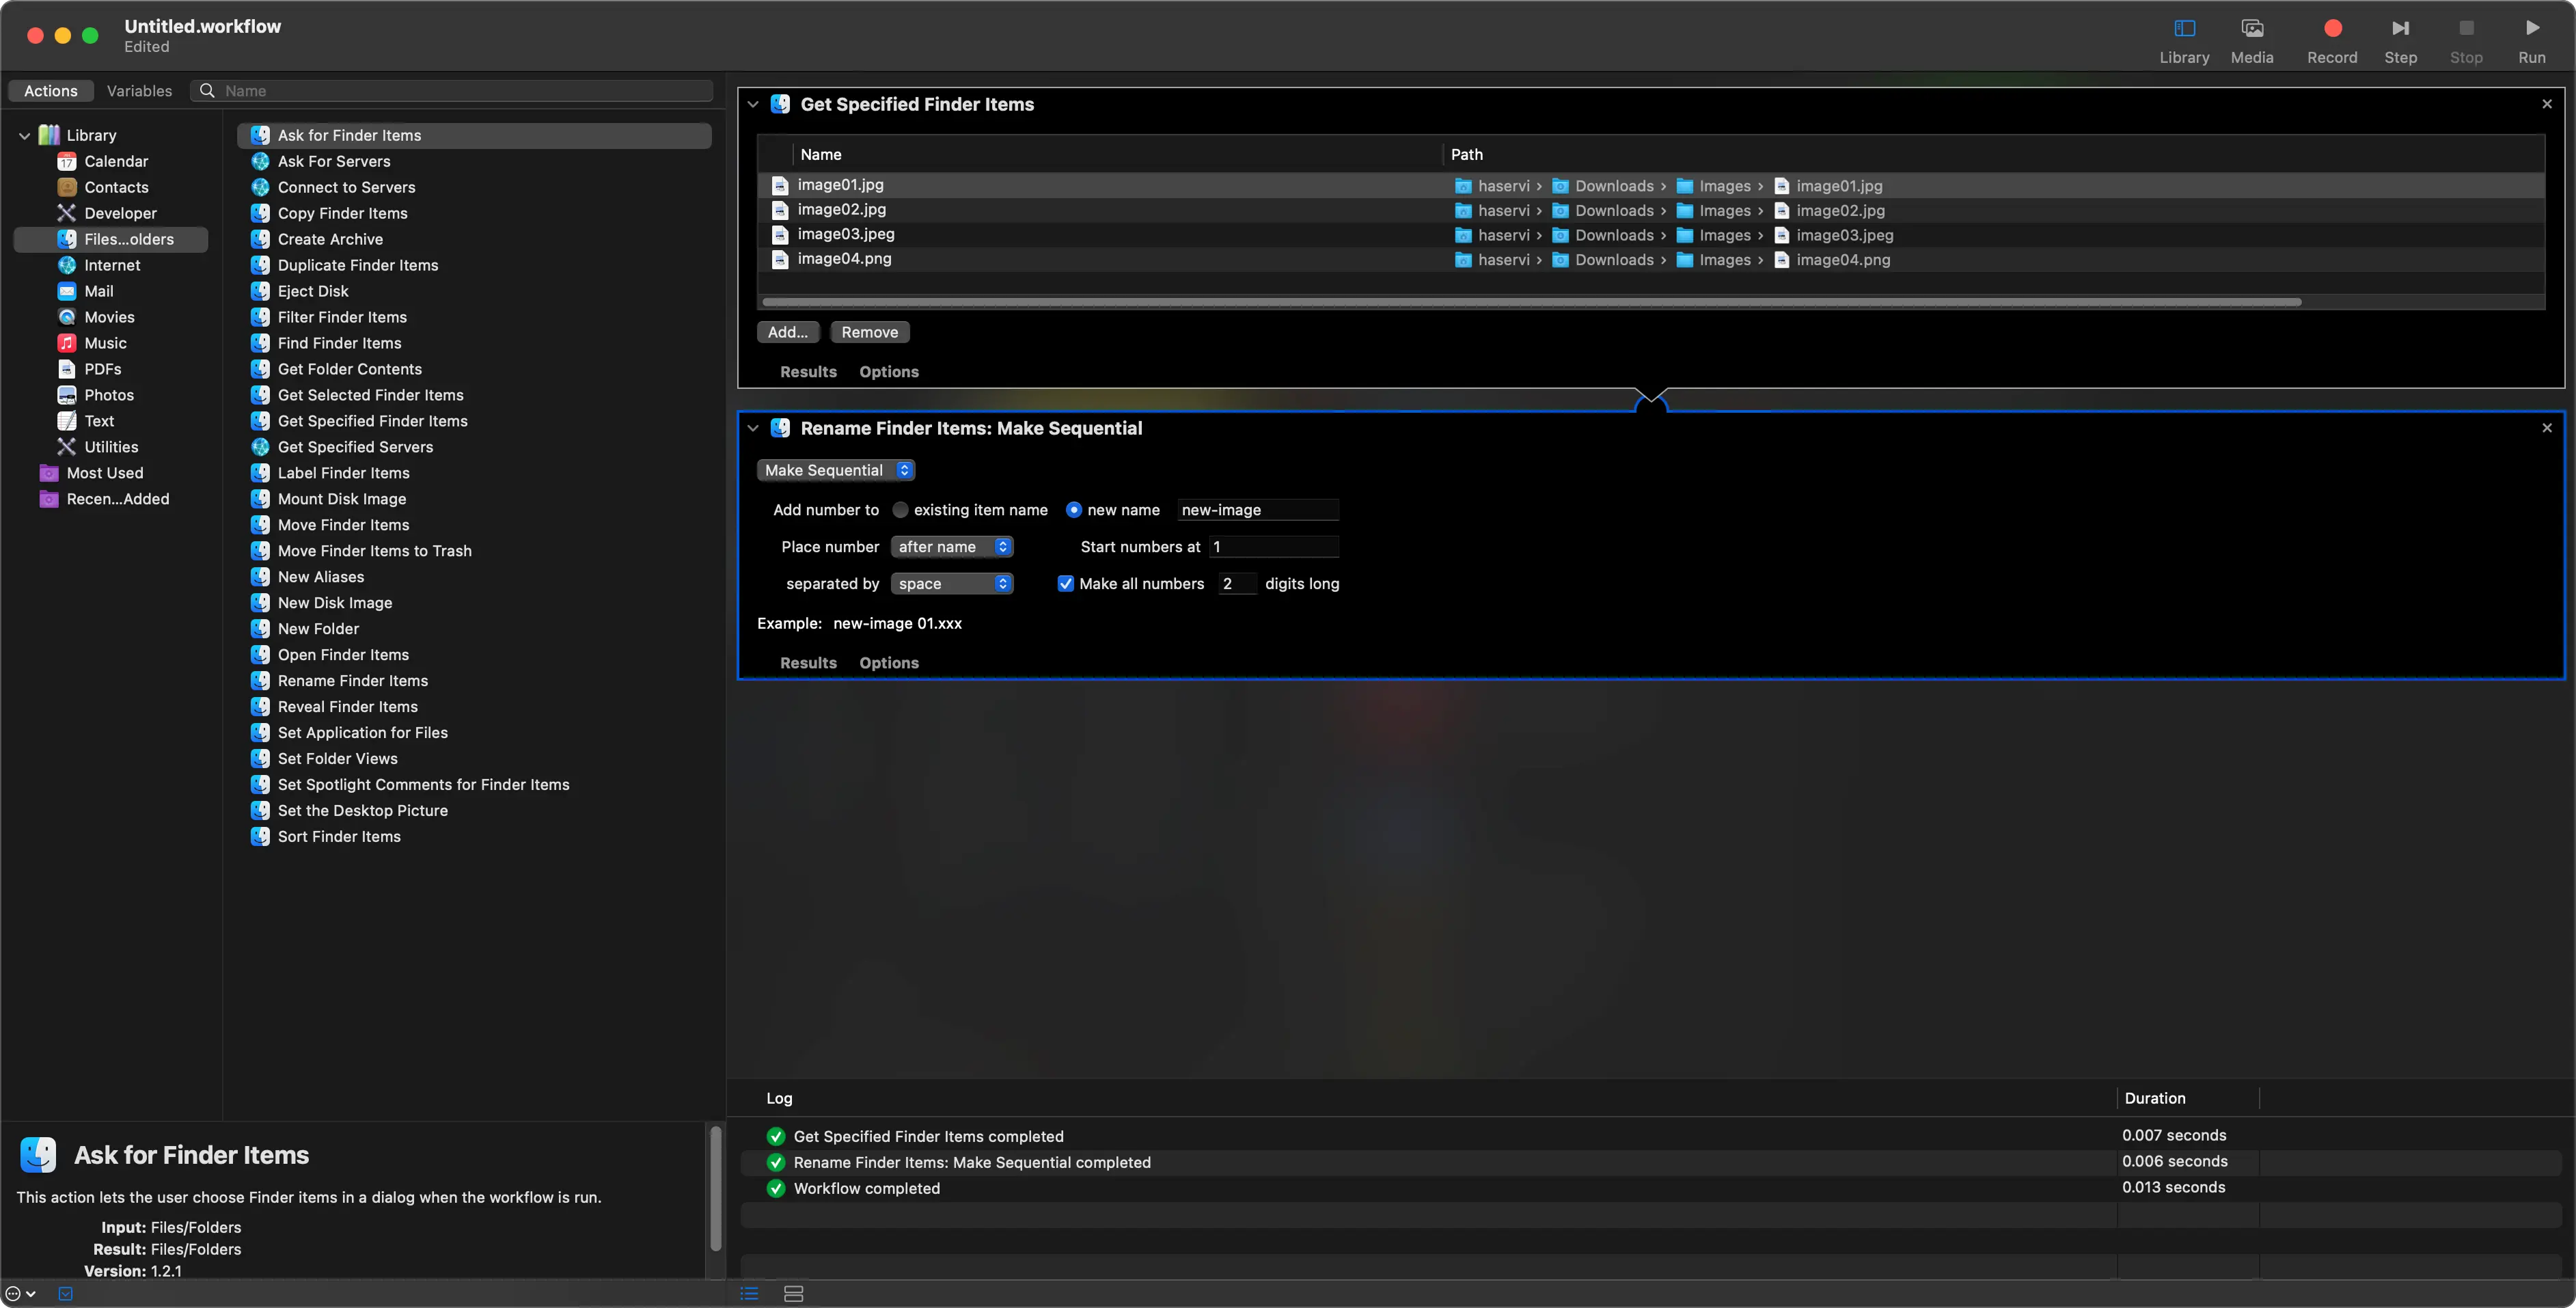
Task: Toggle Make all numbers digits long checkbox
Action: [1065, 584]
